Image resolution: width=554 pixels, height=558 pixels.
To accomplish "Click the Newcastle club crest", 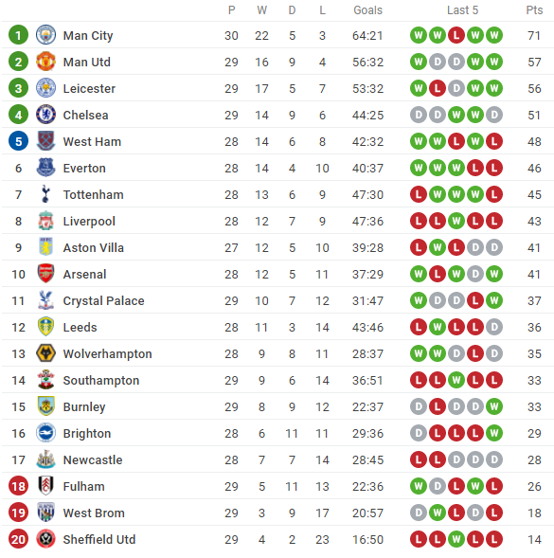I will click(x=45, y=459).
